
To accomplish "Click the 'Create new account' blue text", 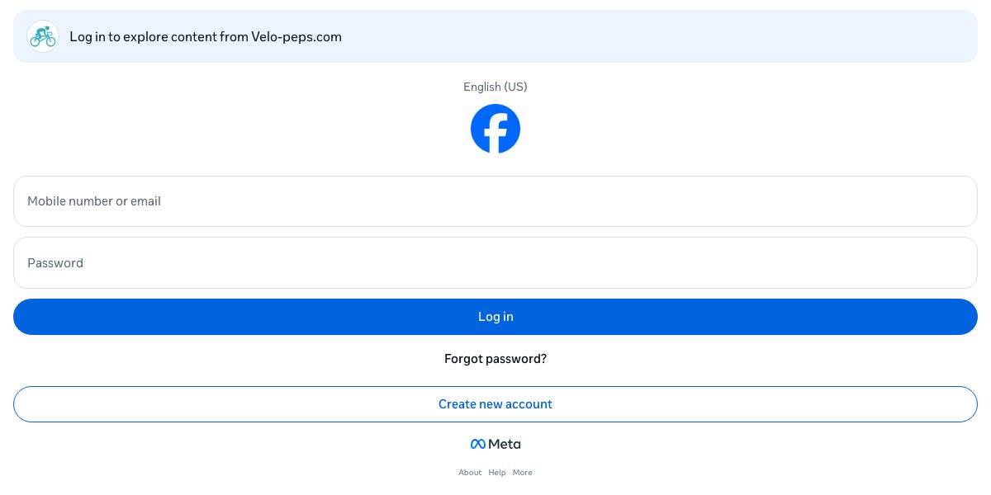I will click(x=495, y=404).
